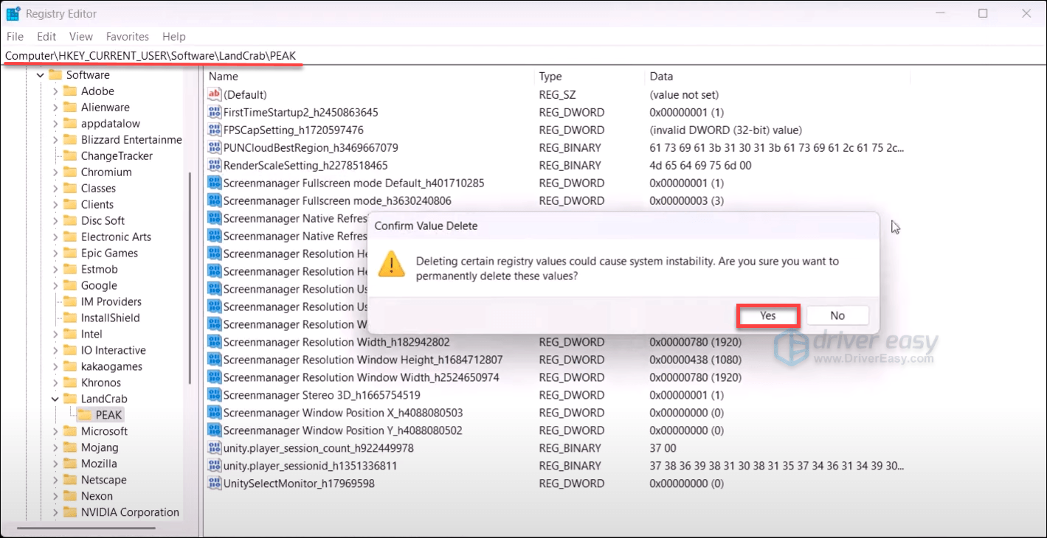Click the NVIDIA Corporation folder icon
Image resolution: width=1047 pixels, height=538 pixels.
[70, 512]
